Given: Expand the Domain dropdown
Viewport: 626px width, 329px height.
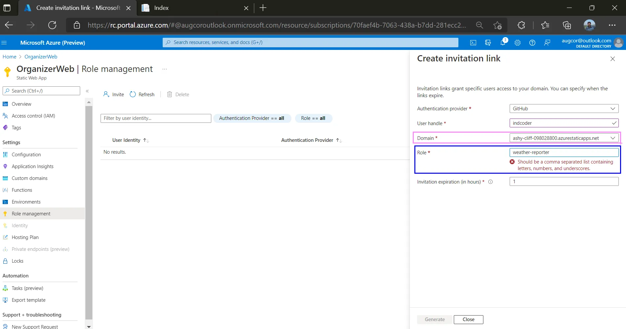Looking at the screenshot, I should tap(564, 138).
